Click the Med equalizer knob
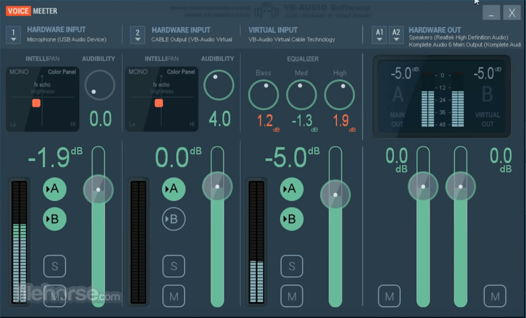This screenshot has height=318, width=526. pos(301,95)
